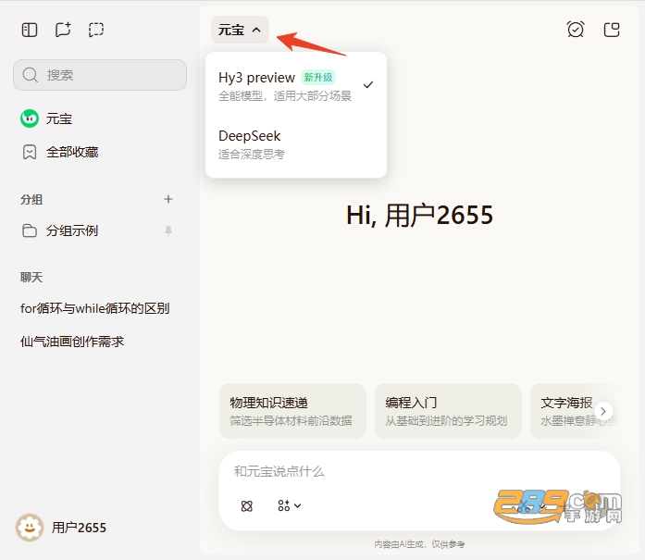Click the pop-out window icon top right

click(612, 30)
